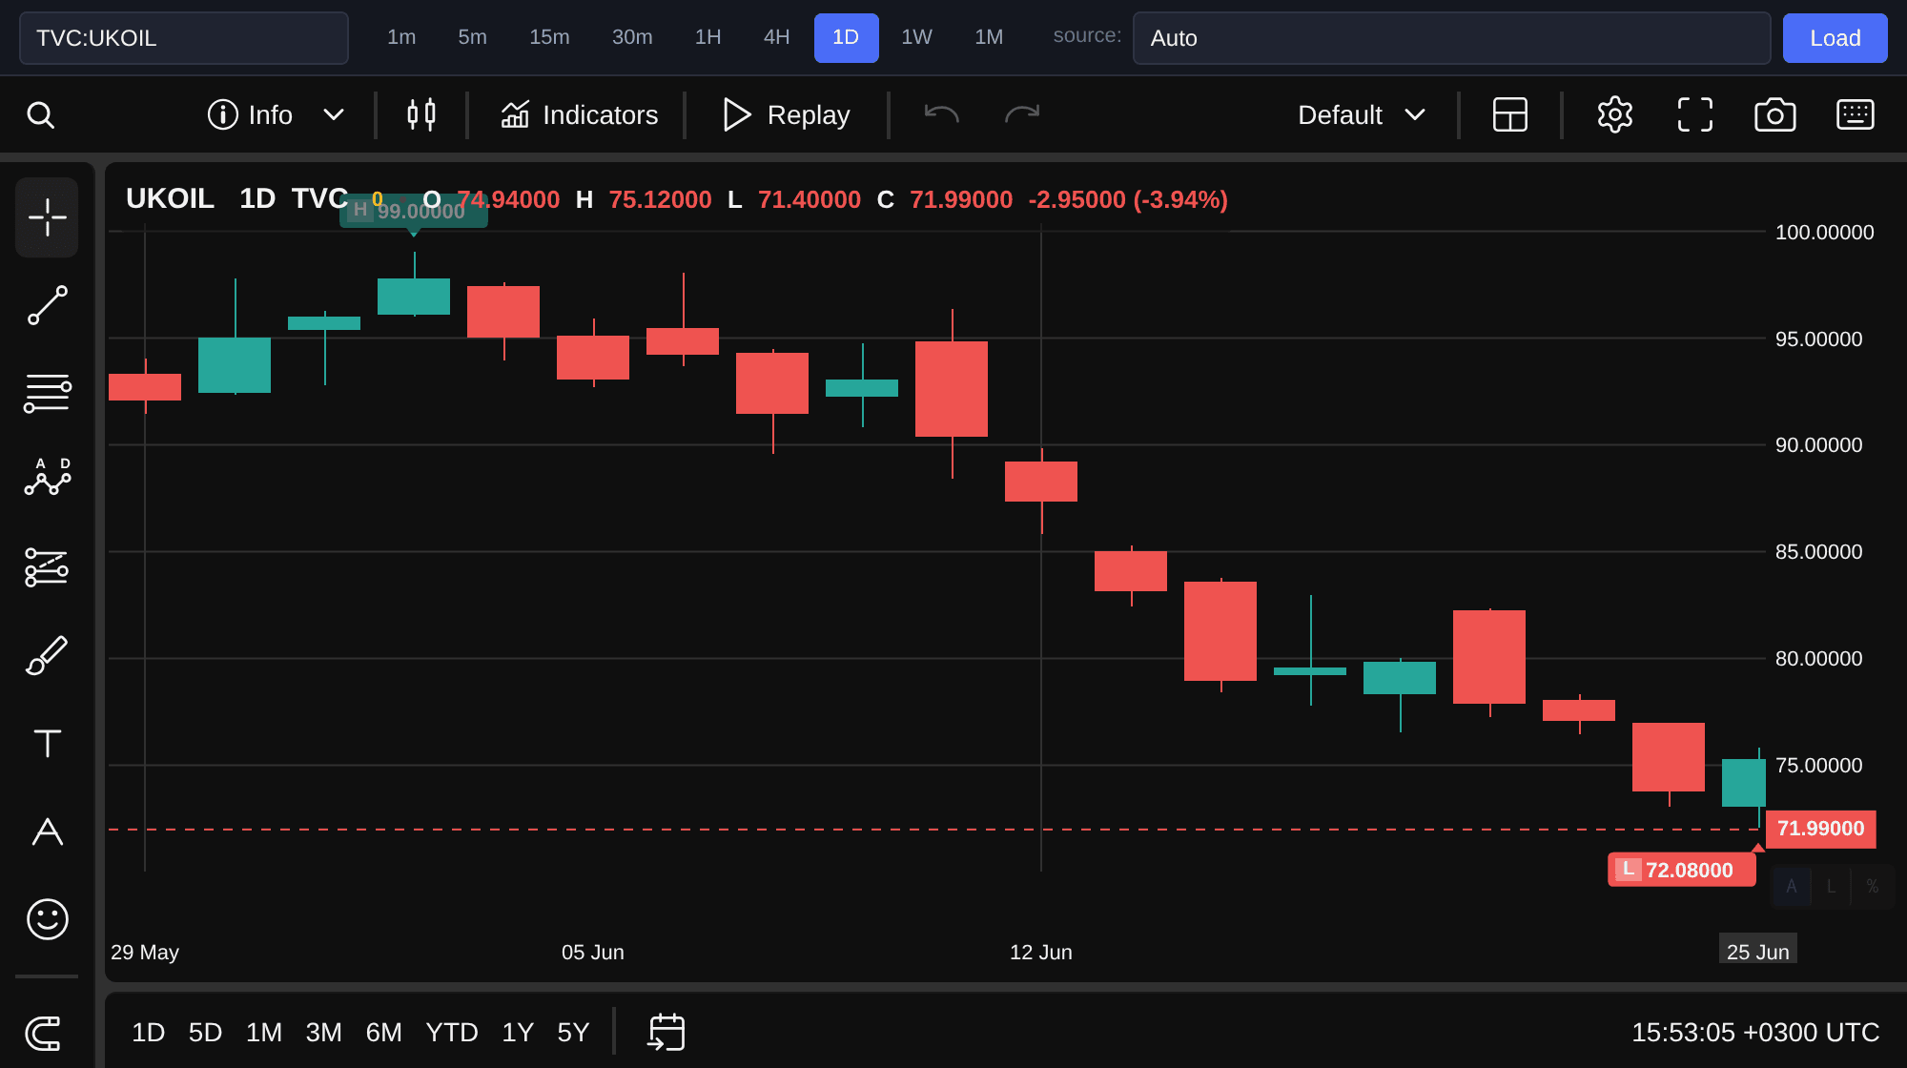Set bottom date range to 1M
The image size is (1907, 1068).
point(264,1033)
